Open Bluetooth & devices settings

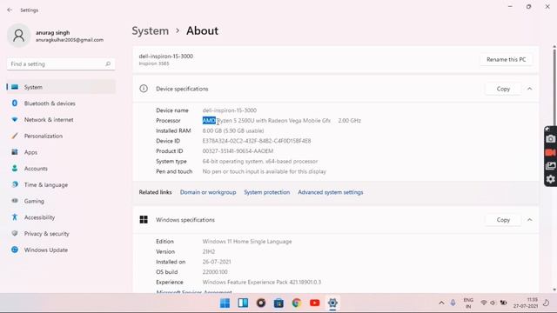click(x=61, y=103)
